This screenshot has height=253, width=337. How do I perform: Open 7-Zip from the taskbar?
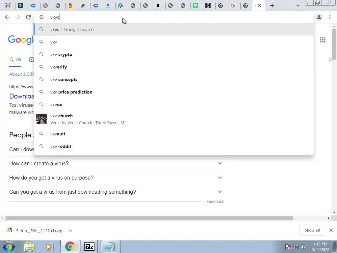pos(89,246)
